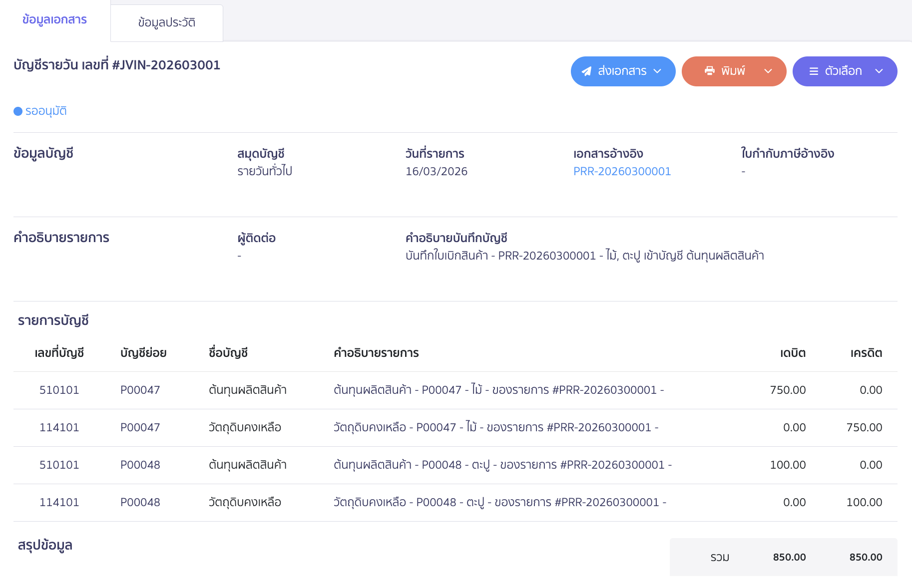Click the ส่งเอกสาร button label

[x=622, y=71]
